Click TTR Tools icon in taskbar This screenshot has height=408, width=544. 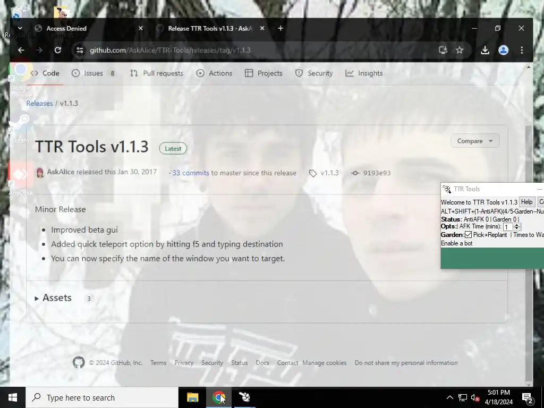point(244,397)
